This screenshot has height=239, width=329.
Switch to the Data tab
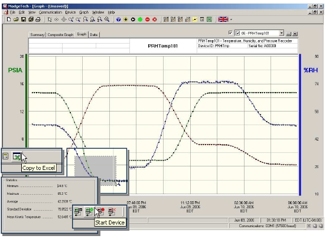94,35
